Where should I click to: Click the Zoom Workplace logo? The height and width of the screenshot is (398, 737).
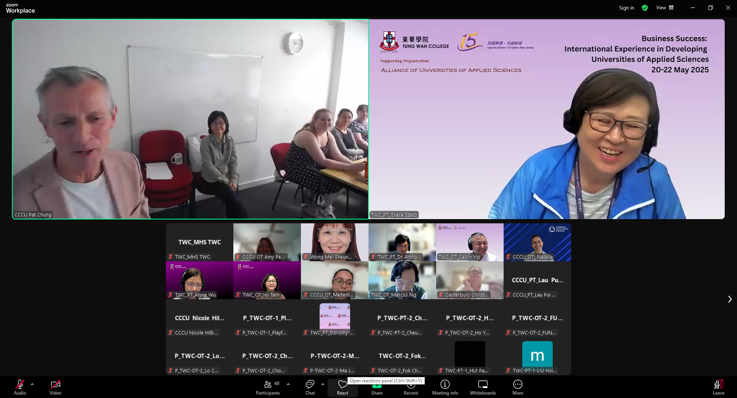click(20, 8)
